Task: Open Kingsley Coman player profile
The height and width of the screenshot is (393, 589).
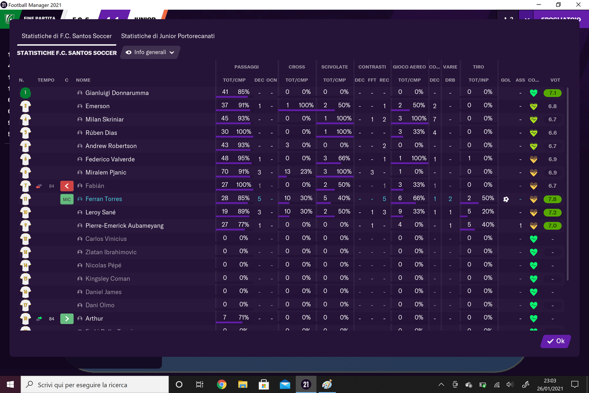Action: pyautogui.click(x=107, y=279)
